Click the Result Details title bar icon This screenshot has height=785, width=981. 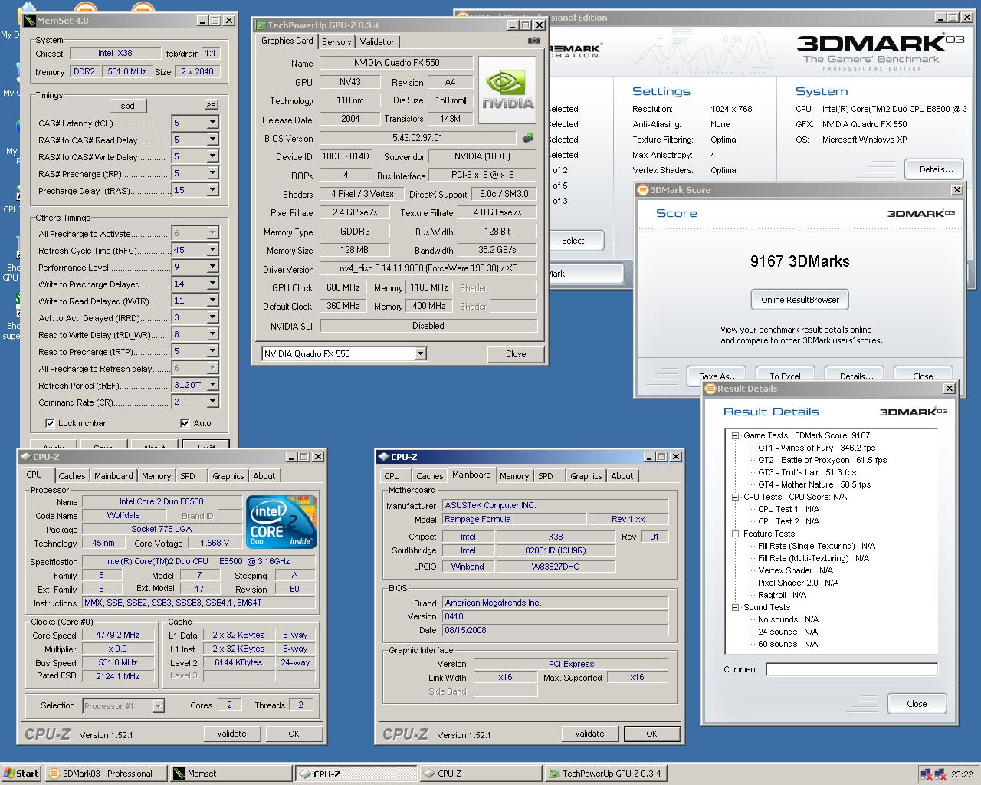710,389
